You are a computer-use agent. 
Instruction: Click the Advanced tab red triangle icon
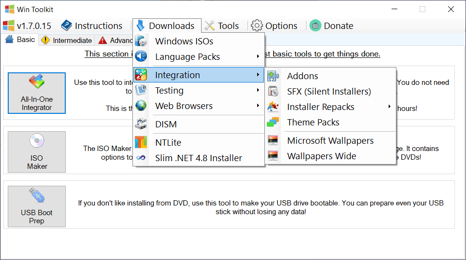102,40
